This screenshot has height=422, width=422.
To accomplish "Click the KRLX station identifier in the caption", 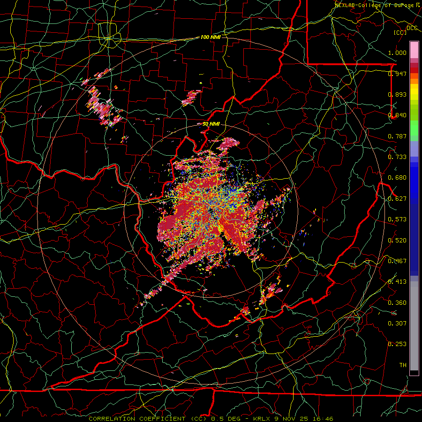I will pyautogui.click(x=263, y=419).
